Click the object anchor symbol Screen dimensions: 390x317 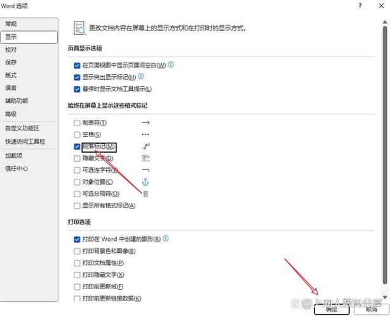[x=145, y=182]
